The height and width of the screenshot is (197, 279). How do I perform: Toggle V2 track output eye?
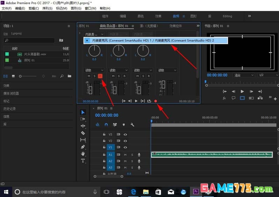(125, 141)
